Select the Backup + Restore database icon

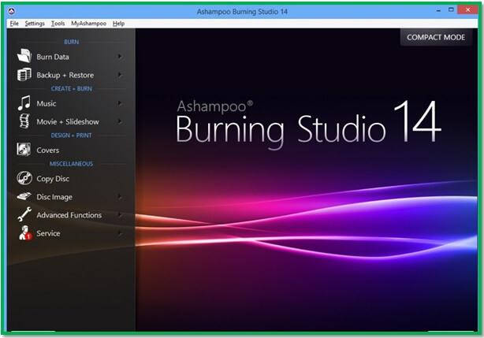(24, 75)
